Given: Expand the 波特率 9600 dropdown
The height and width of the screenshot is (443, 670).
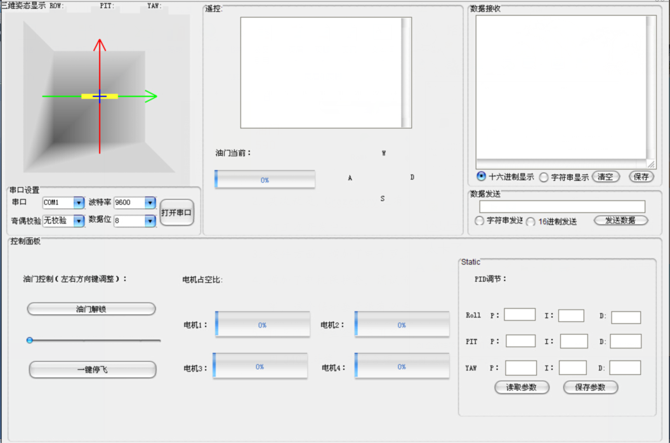Looking at the screenshot, I should pyautogui.click(x=150, y=202).
